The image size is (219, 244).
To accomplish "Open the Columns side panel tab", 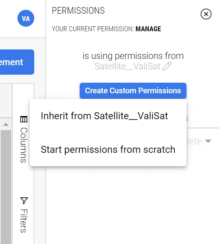I will [x=24, y=140].
